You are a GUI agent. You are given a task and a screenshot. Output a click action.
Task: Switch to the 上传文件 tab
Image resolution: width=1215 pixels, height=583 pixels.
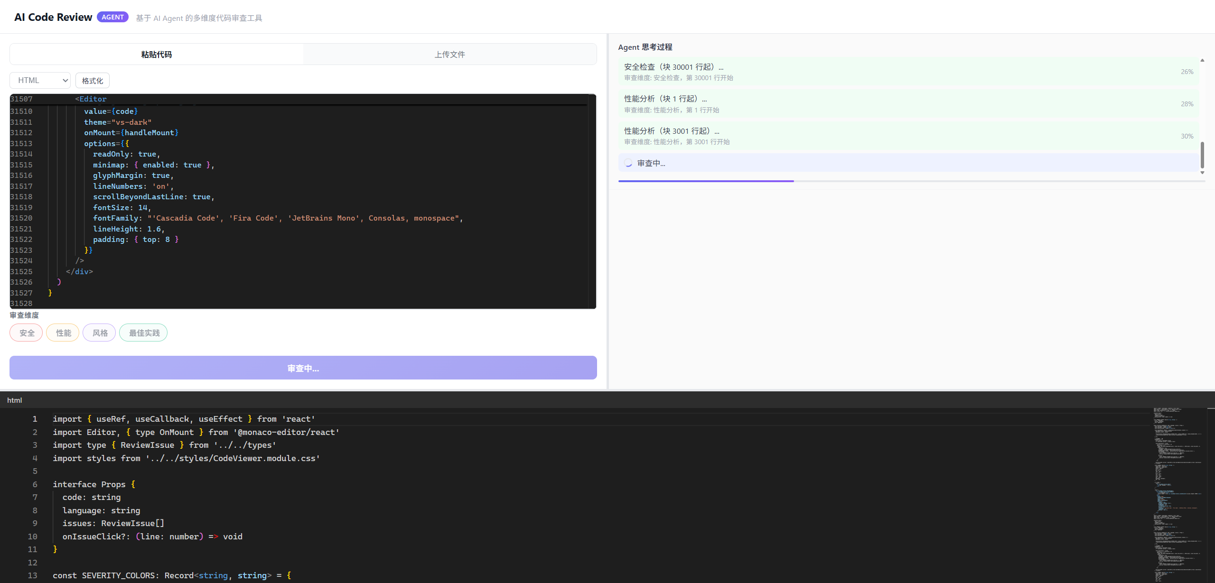coord(449,55)
